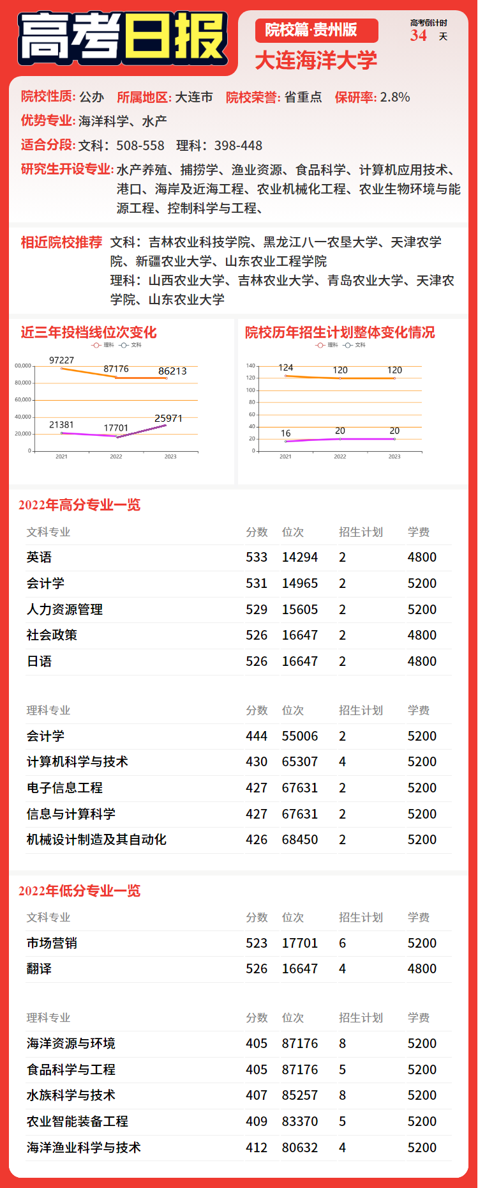Select the 海洋资源与环境 major
Viewport: 478px width, 1188px height.
pos(71,1044)
